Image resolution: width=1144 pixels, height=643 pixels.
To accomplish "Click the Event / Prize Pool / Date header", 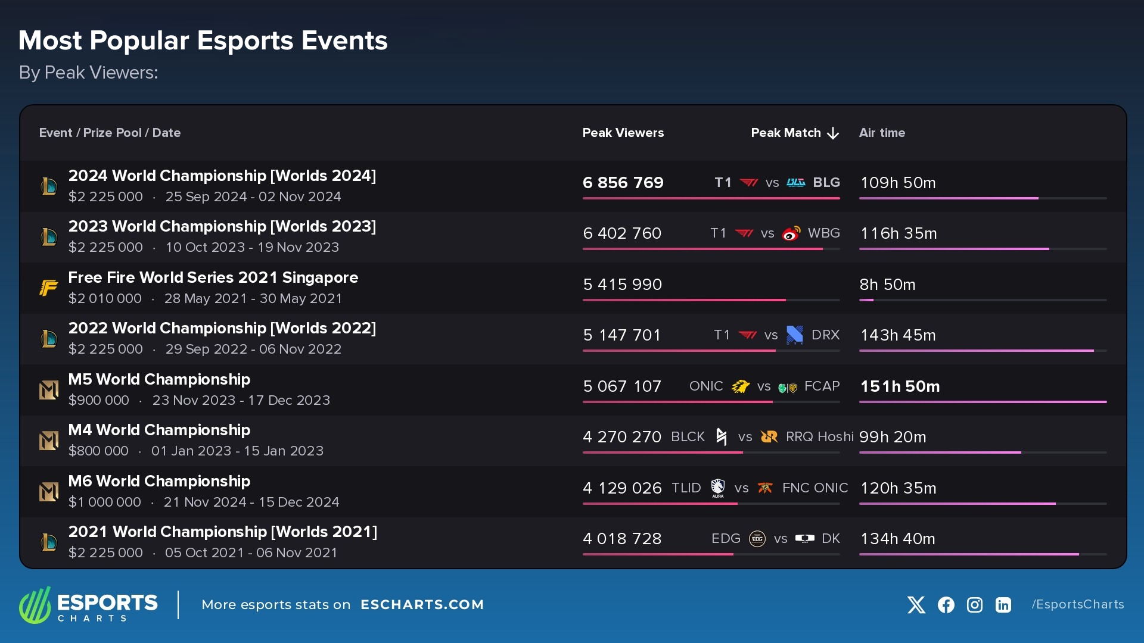I will click(x=110, y=133).
